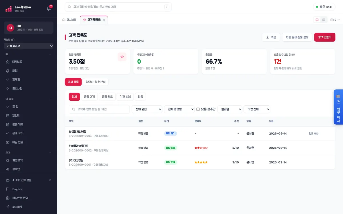The image size is (343, 214).
Task: Collapse the 내 업무 sidebar section
Action: [x=50, y=99]
